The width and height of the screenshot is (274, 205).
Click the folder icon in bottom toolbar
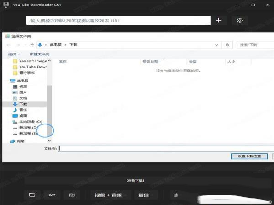[x=32, y=195]
